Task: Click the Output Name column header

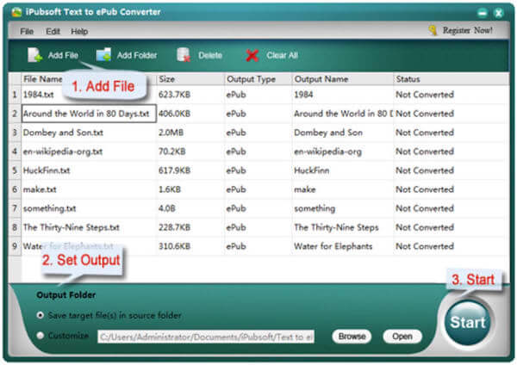Action: click(x=343, y=79)
